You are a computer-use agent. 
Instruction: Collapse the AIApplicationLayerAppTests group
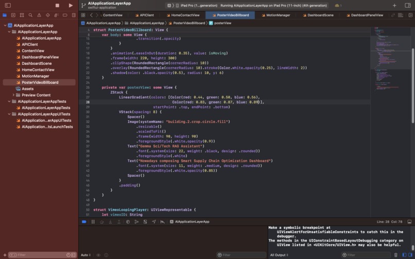click(9, 101)
